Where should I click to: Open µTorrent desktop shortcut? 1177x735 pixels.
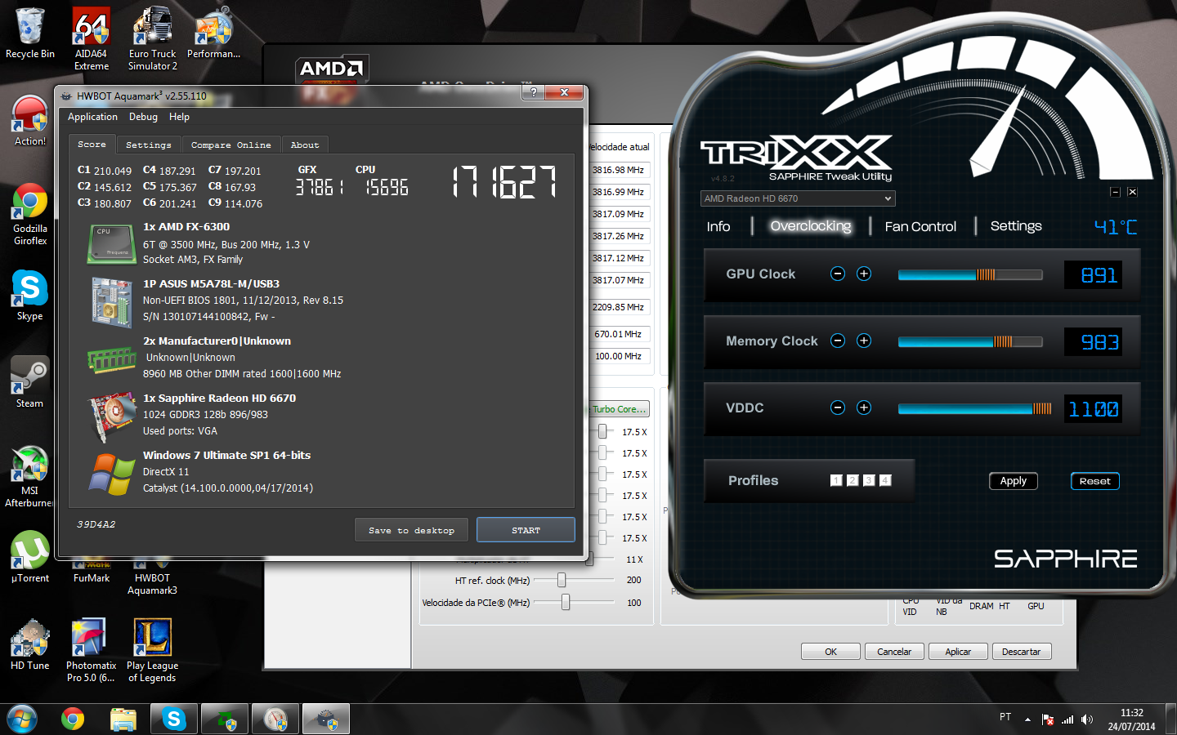point(30,558)
